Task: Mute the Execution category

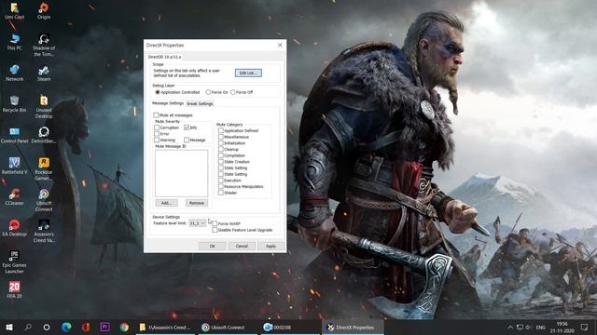Action: tap(221, 181)
